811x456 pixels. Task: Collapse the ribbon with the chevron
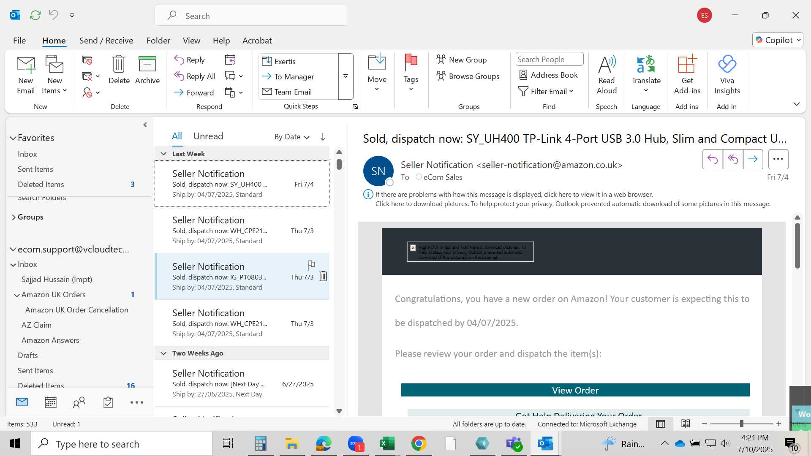click(x=797, y=104)
